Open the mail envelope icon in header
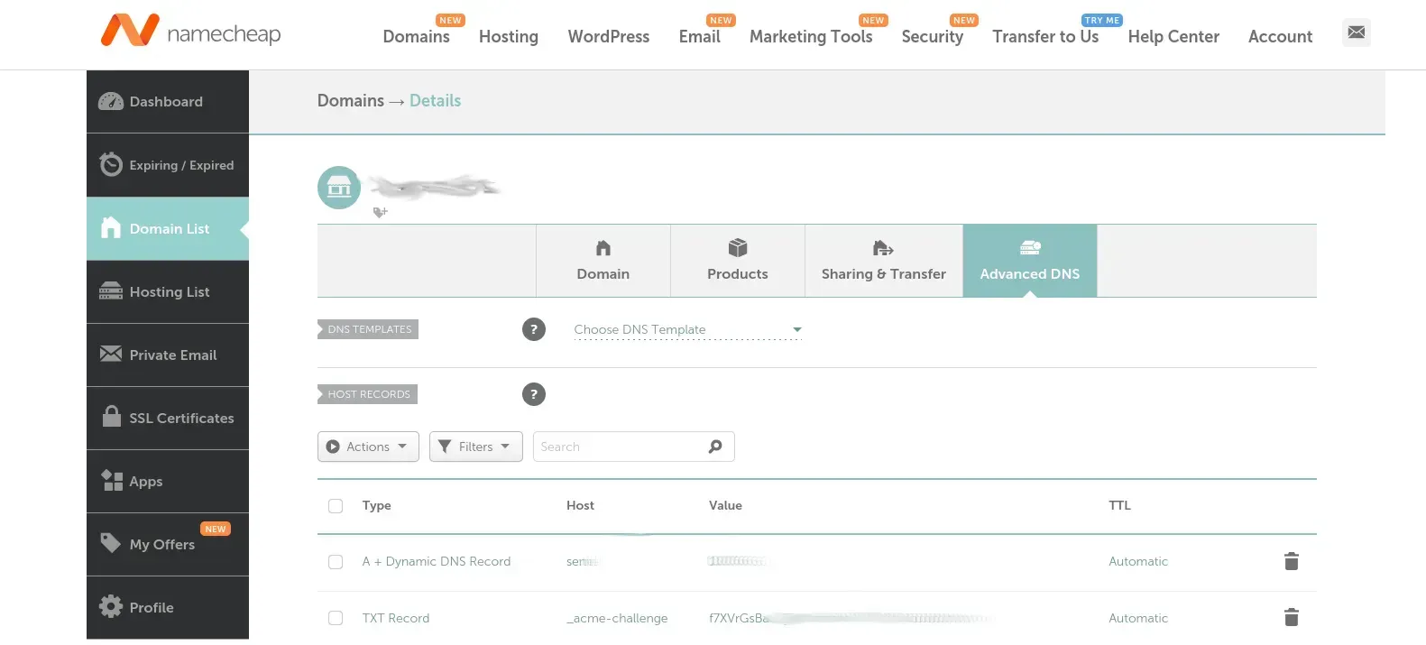This screenshot has width=1426, height=645. point(1356,32)
